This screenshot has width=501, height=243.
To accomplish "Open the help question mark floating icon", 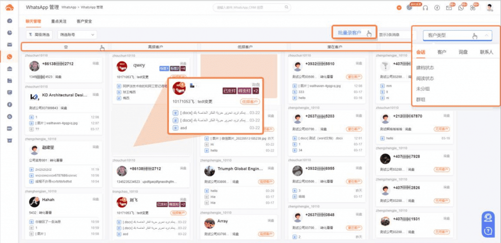I will coord(487,230).
